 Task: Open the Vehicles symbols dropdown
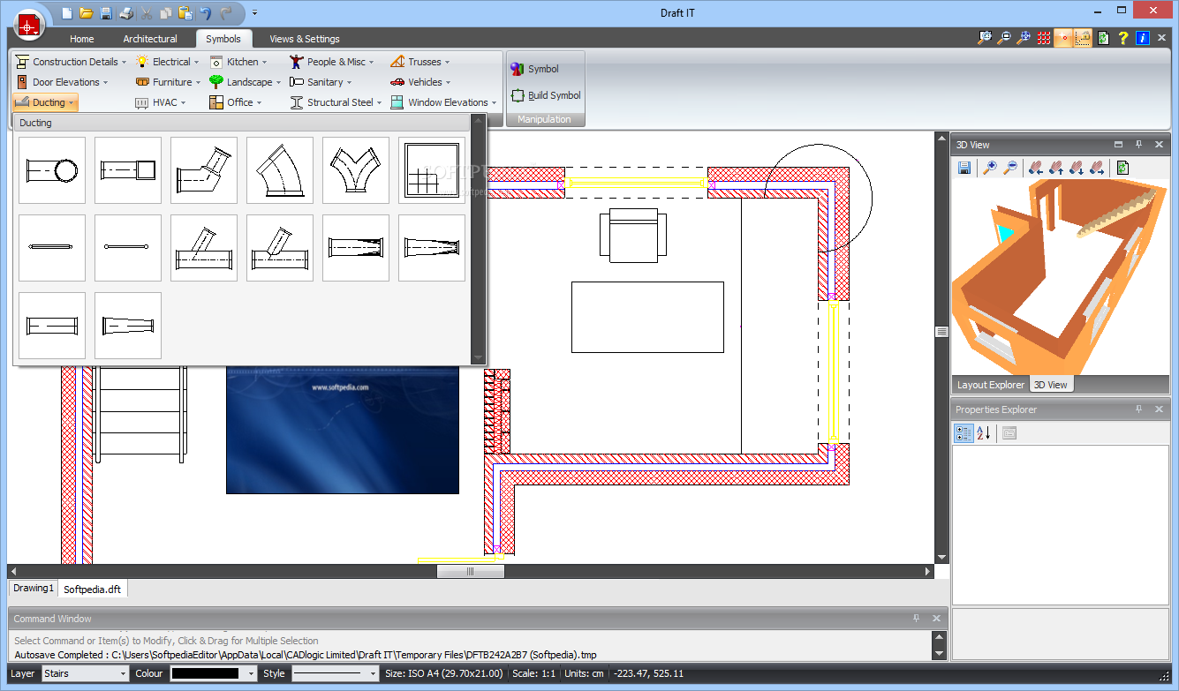[x=420, y=82]
